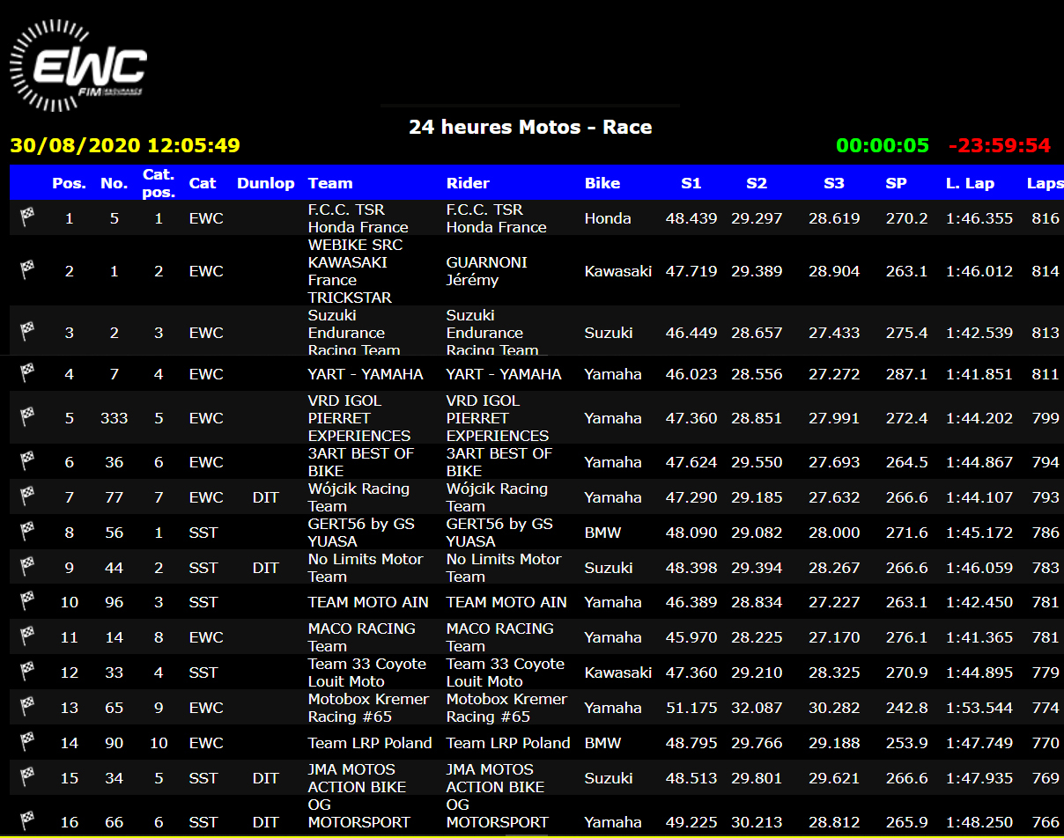
Task: Click checkered flag icon in VRD IGOL row
Action: coord(27,417)
